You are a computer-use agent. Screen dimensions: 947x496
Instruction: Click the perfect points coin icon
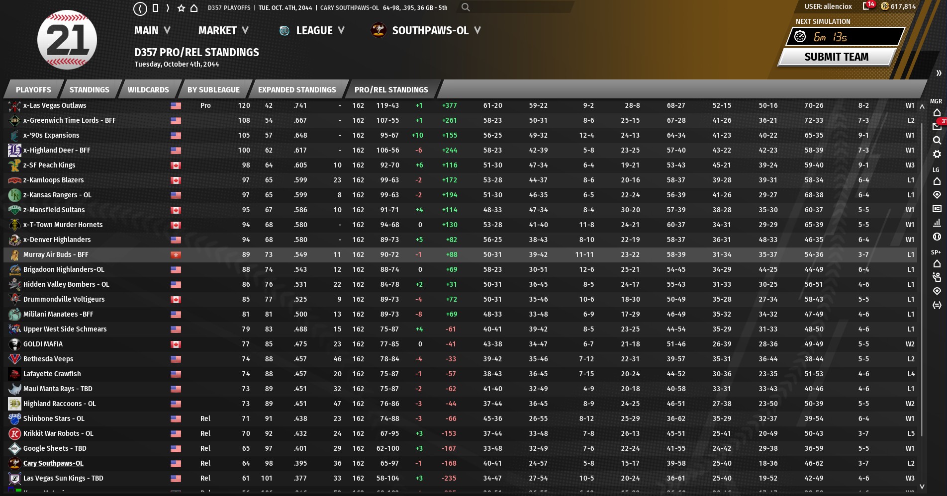[x=885, y=6]
